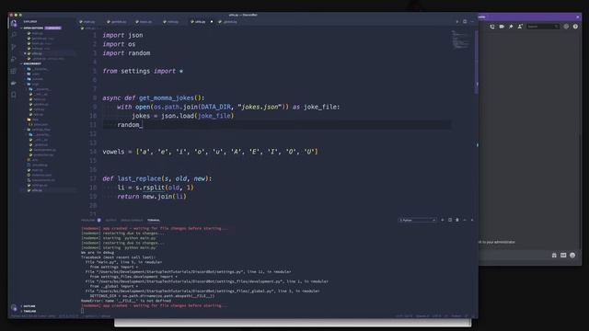Click the Discord search field
The height and width of the screenshot is (331, 589).
click(x=543, y=27)
